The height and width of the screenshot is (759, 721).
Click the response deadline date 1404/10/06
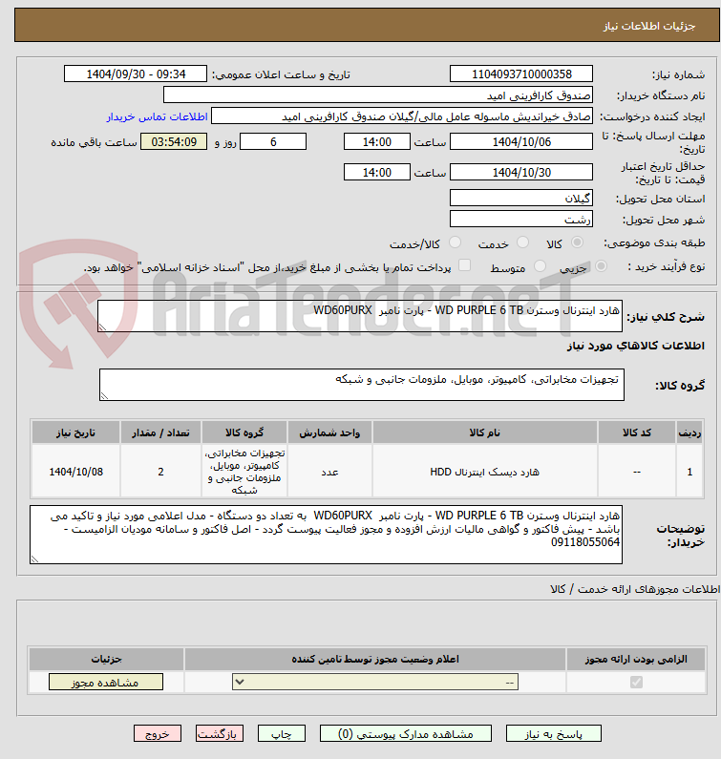[521, 141]
